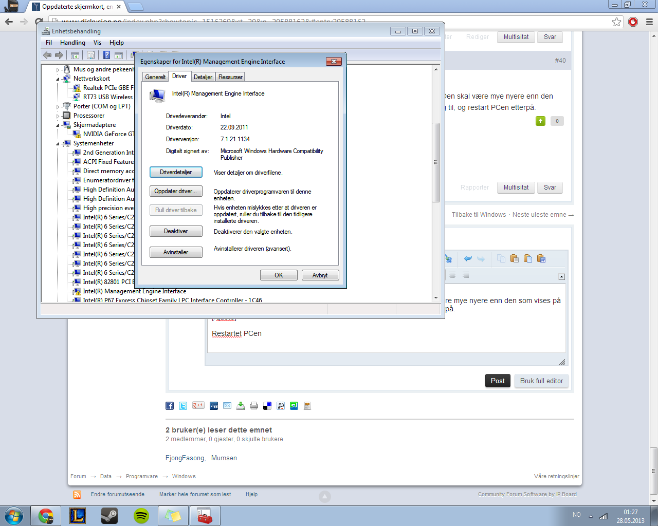Click the green upvote arrow on post
This screenshot has width=658, height=526.
[x=540, y=121]
